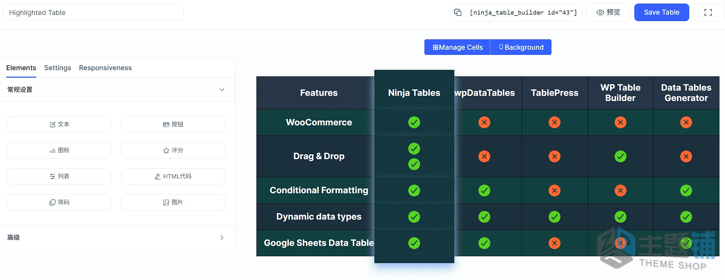Click Data Tables Generator Dynamic data check
The height and width of the screenshot is (280, 725).
click(686, 217)
